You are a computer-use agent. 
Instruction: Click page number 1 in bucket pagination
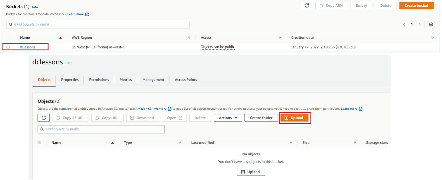coord(412,24)
